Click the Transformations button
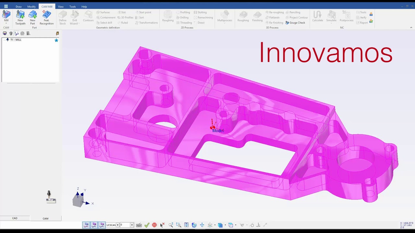 click(x=147, y=23)
